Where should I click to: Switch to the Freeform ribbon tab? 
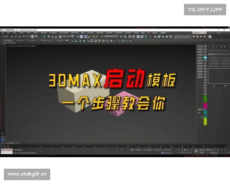(19, 40)
